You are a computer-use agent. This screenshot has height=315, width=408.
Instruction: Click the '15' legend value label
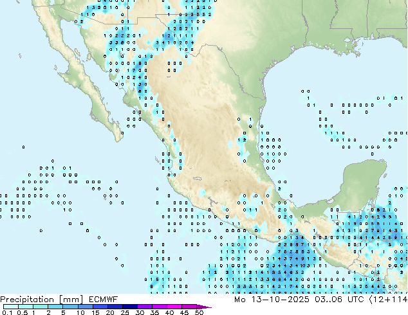point(95,312)
